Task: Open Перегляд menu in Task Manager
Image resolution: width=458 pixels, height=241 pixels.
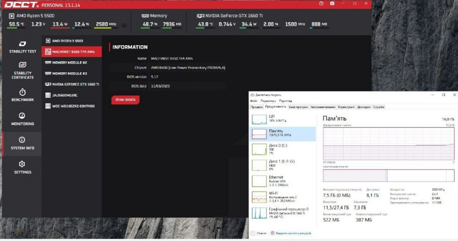Action: (285, 101)
